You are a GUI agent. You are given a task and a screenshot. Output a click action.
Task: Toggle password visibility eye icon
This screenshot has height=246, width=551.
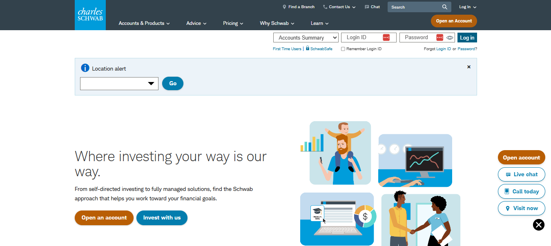pos(450,38)
